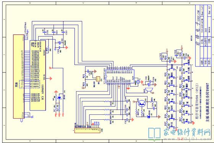Image resolution: width=214 pixels, height=143 pixels.
Task: Select resistor R125 zigzag symbol
Action: click(107, 101)
